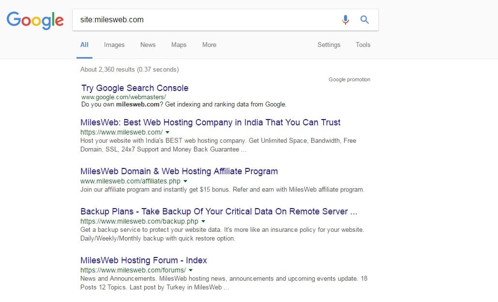Click snippet 'Join our affiliate program'
Screen dimensions: 498x302
click(x=222, y=190)
